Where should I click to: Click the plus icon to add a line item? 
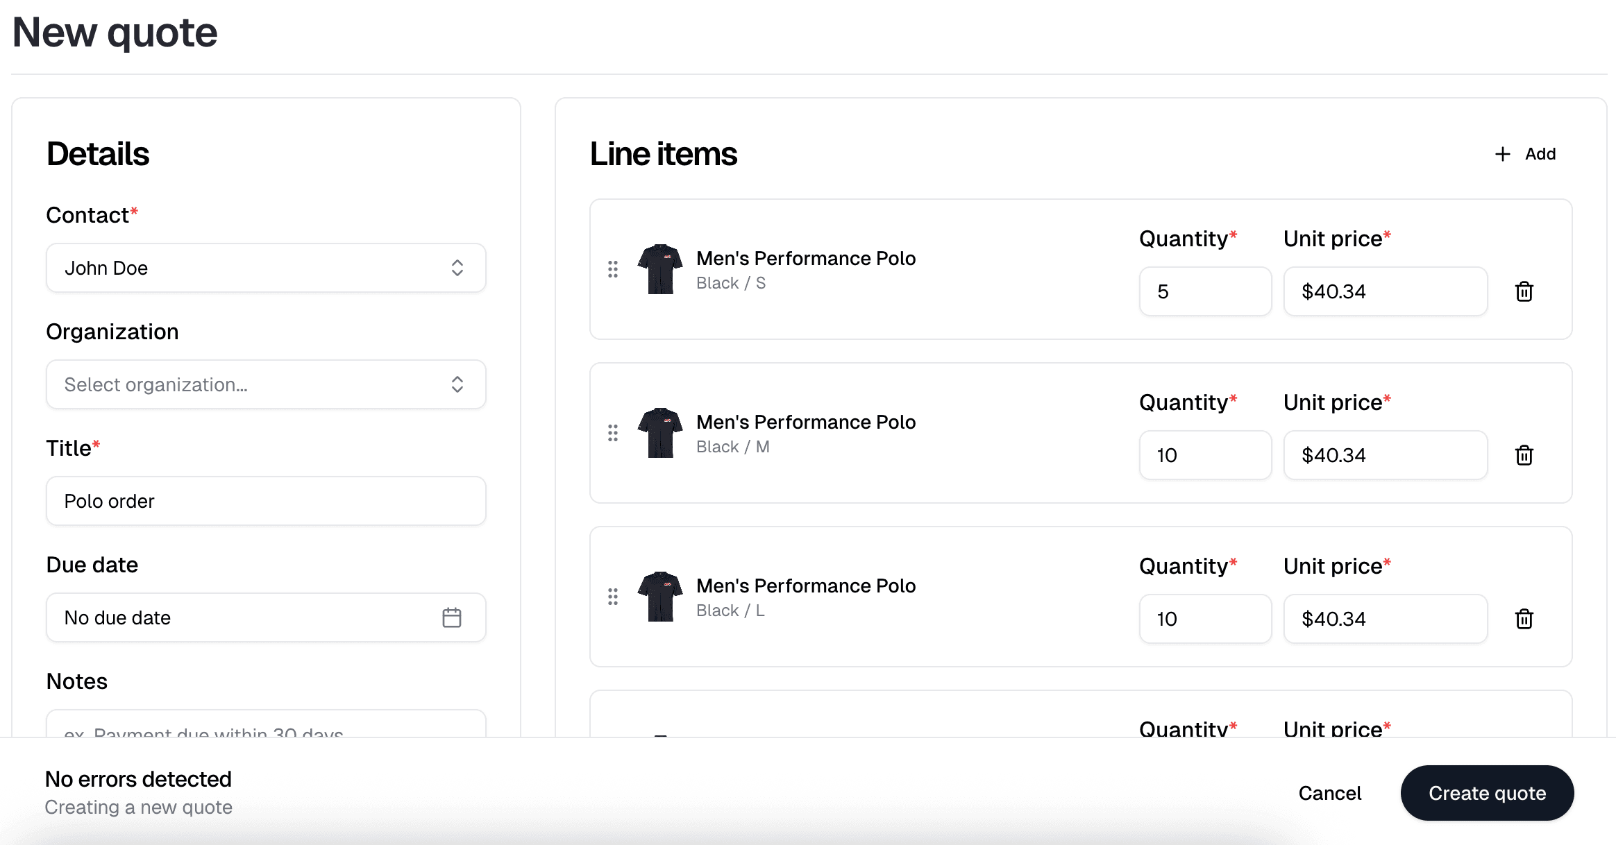[x=1501, y=153]
